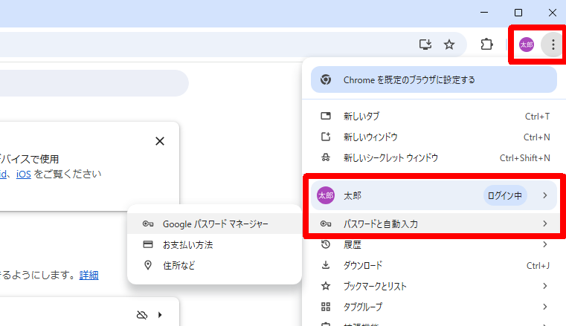Click the cloud-off icon in bottom card
The width and height of the screenshot is (566, 326).
143,314
